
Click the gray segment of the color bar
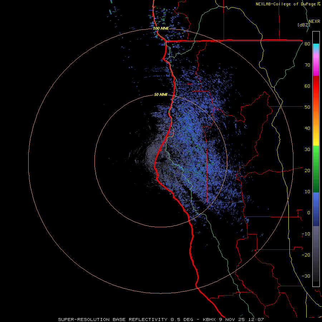point(316,254)
